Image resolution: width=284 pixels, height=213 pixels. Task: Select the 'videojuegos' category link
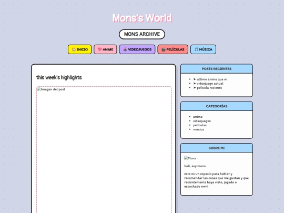[x=202, y=121]
